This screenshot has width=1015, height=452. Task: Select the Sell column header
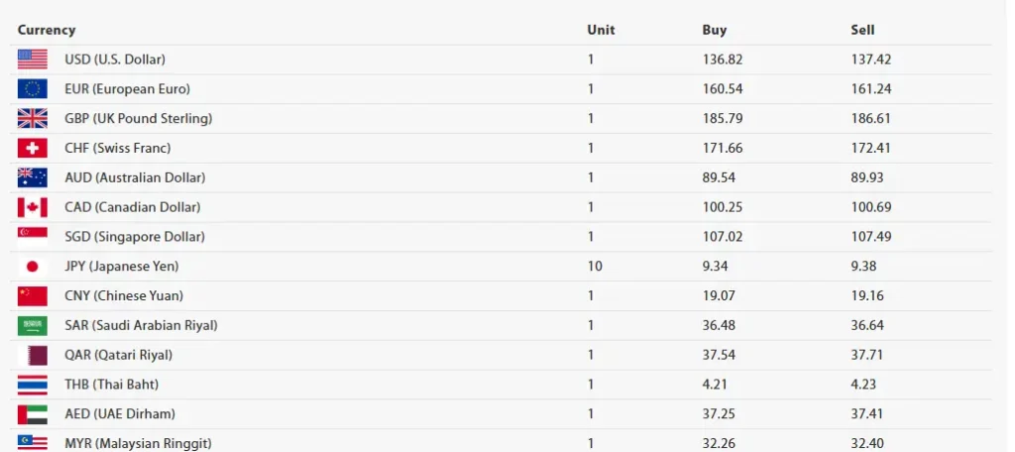tap(862, 30)
